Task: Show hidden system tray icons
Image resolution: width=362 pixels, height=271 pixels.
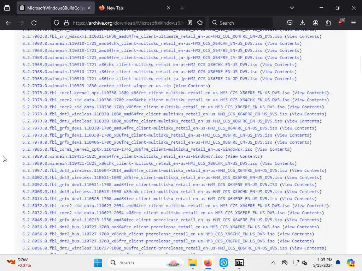Action: point(273,263)
